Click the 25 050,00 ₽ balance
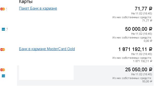 (x=139, y=69)
